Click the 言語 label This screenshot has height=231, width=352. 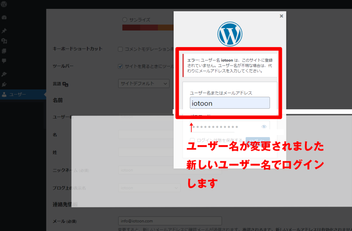57,84
